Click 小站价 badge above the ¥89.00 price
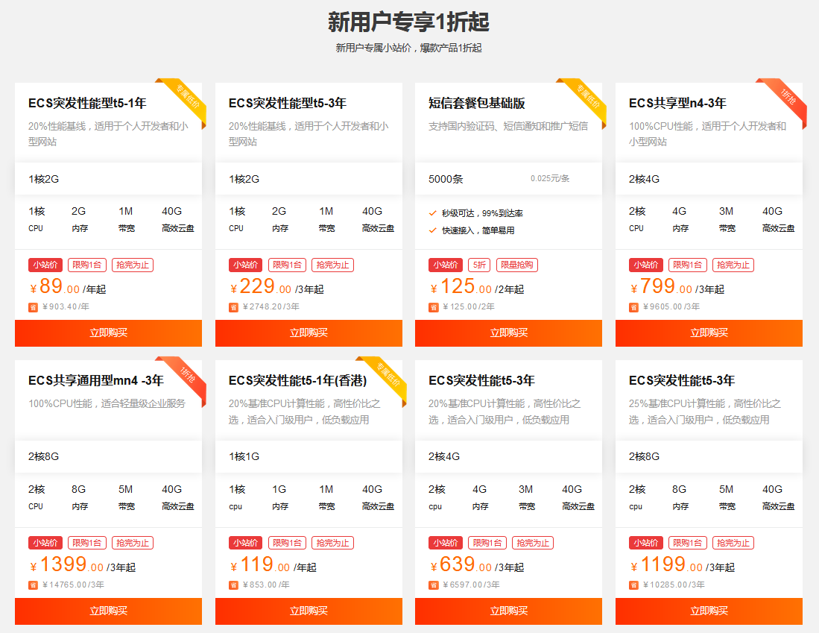The width and height of the screenshot is (819, 633). [45, 265]
